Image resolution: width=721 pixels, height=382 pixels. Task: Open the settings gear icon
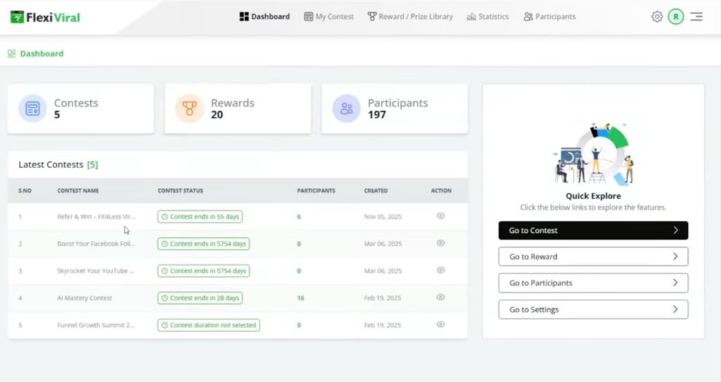[x=657, y=17]
